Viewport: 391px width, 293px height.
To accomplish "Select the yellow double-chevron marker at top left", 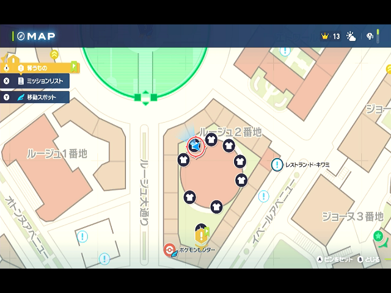I will pos(54,54).
